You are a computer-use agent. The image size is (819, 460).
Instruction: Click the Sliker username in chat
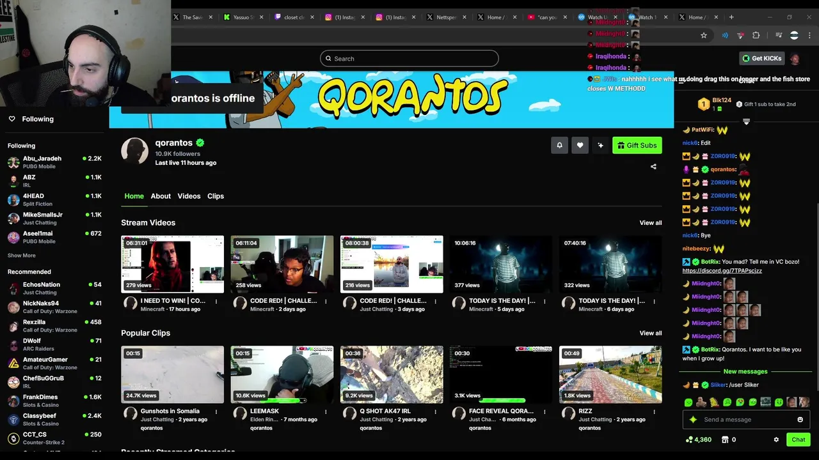(x=718, y=385)
